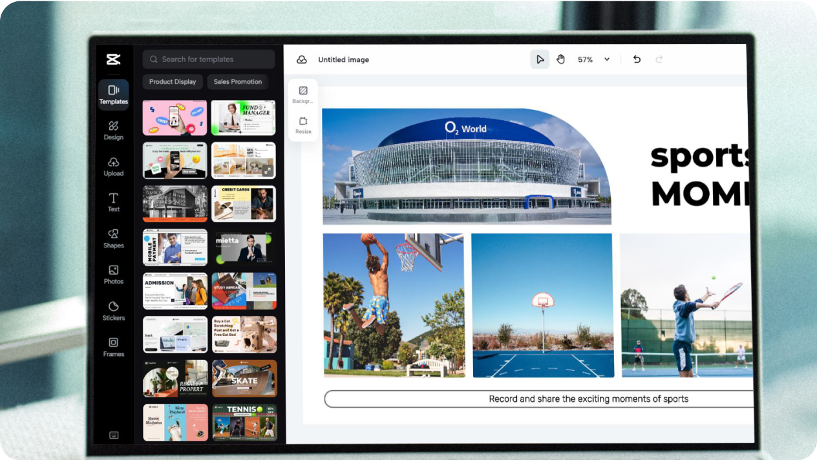Open the Stickers panel icon
This screenshot has height=460, width=817.
pyautogui.click(x=113, y=311)
